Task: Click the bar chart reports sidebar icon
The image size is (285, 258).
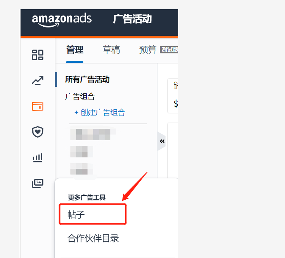Action: click(38, 158)
